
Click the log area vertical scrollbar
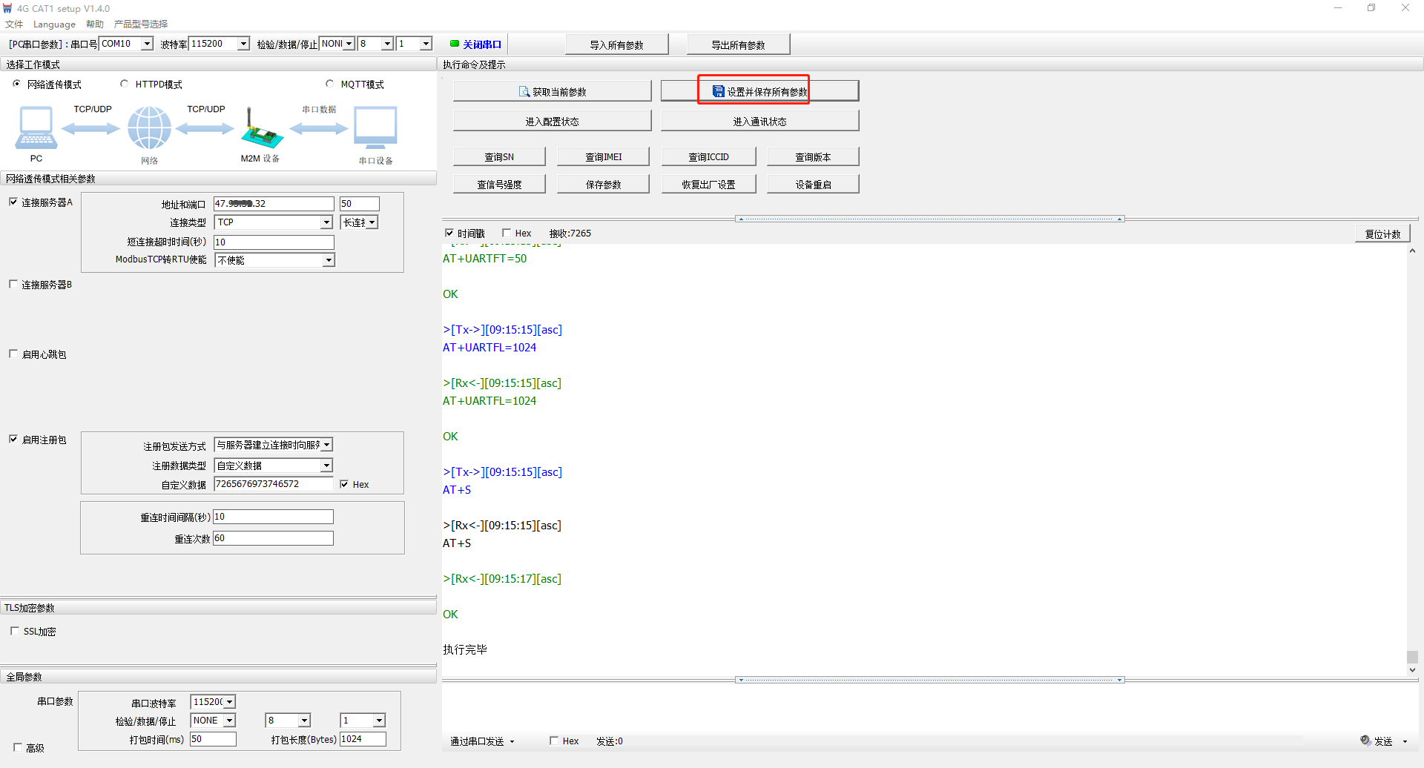click(1412, 460)
